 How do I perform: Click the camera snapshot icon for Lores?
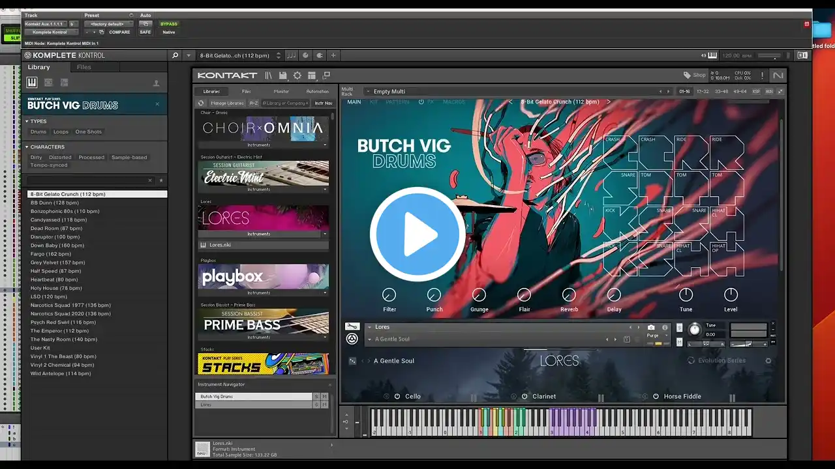click(651, 328)
